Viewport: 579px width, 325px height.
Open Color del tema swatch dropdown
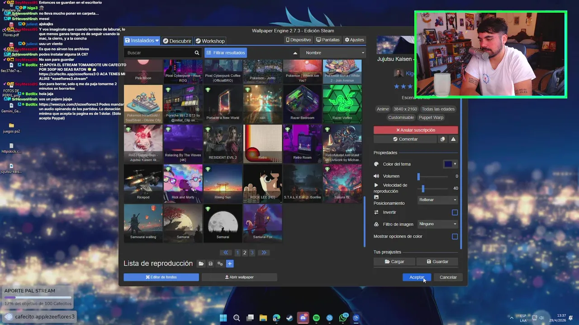pos(451,164)
